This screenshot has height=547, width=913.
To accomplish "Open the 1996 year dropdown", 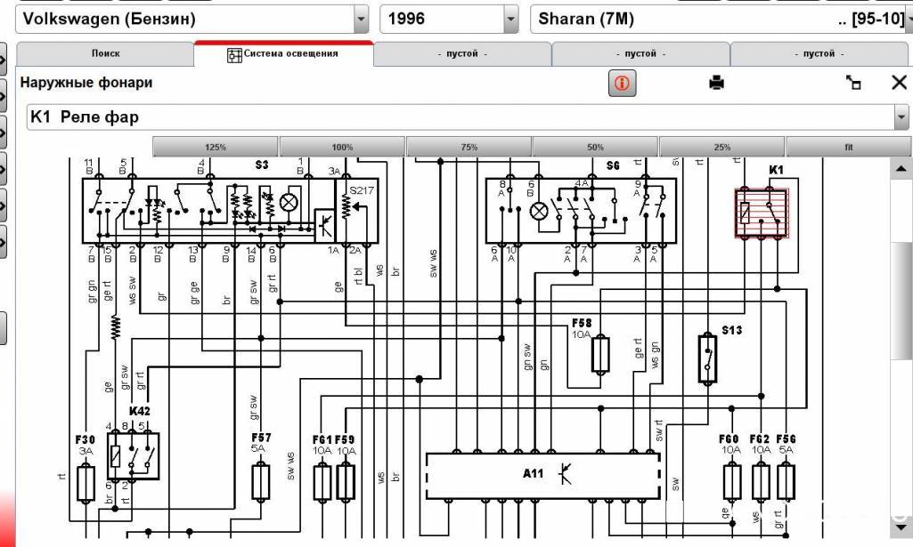I will 510,19.
